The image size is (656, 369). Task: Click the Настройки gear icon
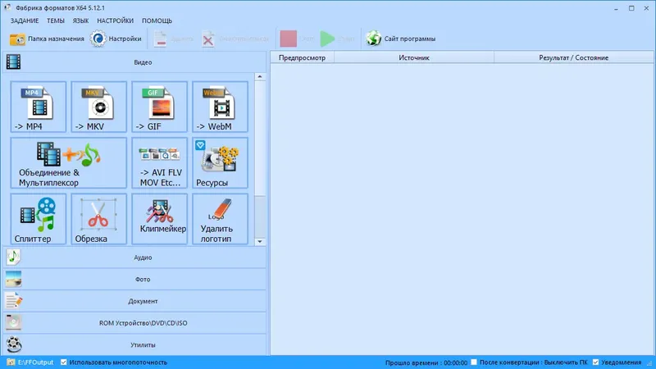98,39
